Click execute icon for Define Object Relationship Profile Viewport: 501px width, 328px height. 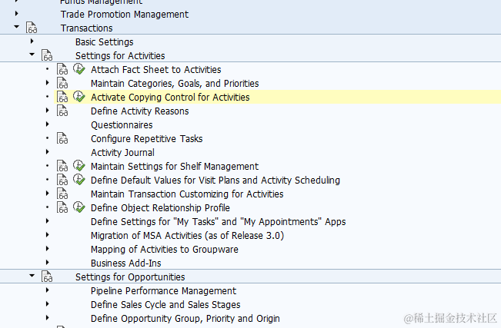pyautogui.click(x=78, y=207)
